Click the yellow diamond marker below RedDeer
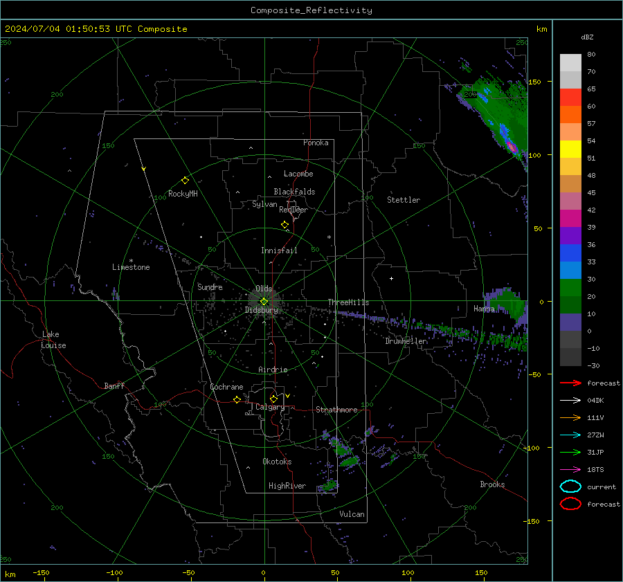 coord(285,225)
